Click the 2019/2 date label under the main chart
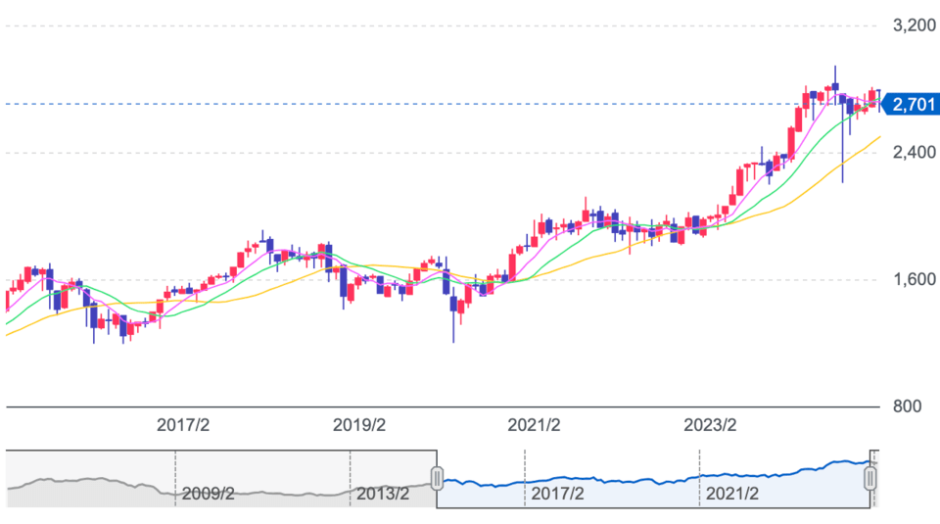This screenshot has height=524, width=940. 359,425
